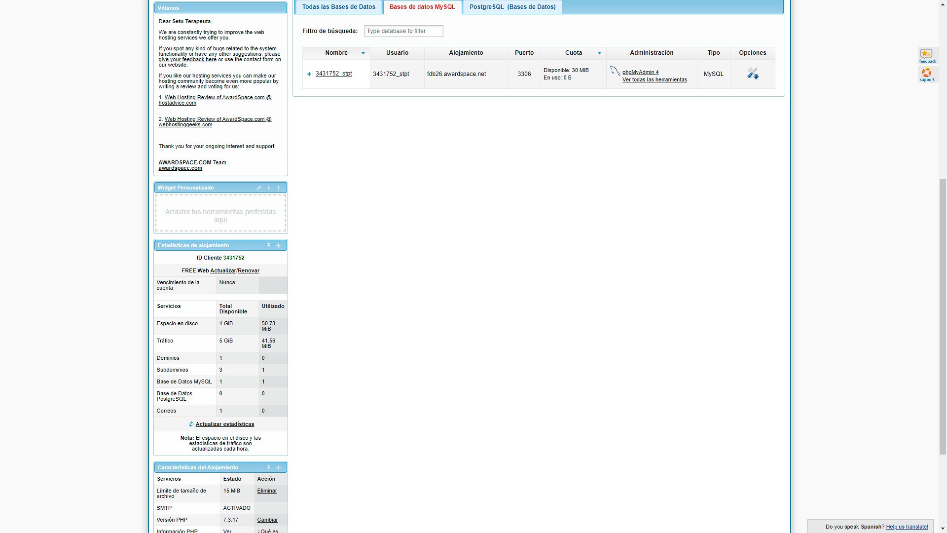Sort by Cuota column arrow

(599, 53)
